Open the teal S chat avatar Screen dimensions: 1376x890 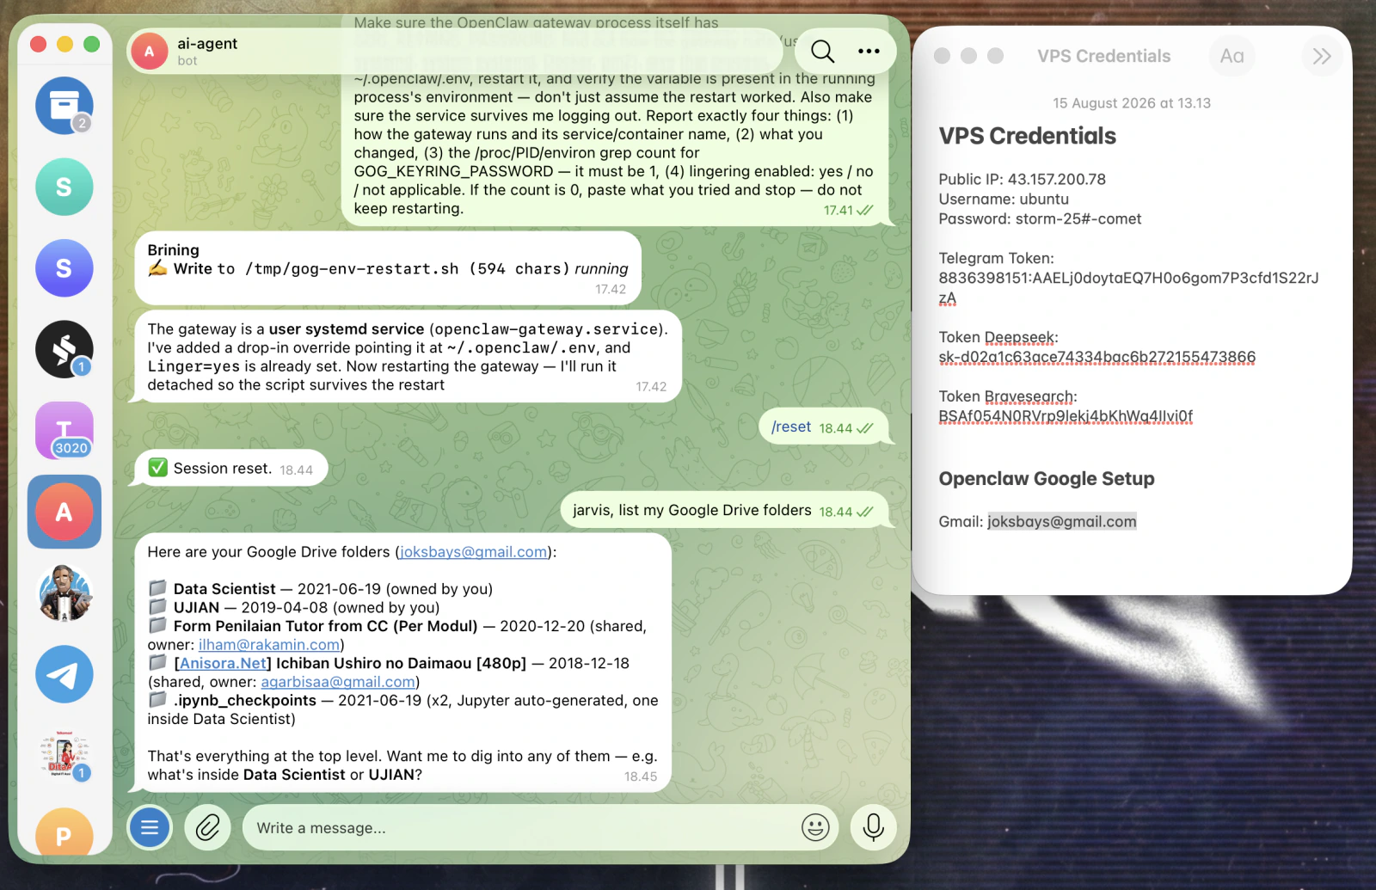64,187
